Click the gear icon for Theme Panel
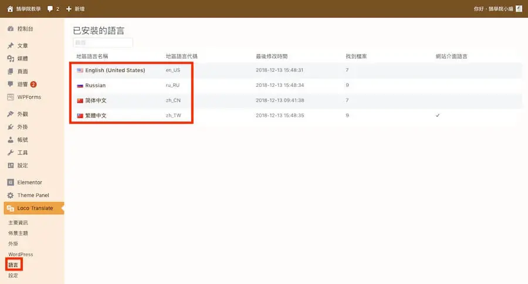The width and height of the screenshot is (528, 284). pos(11,195)
